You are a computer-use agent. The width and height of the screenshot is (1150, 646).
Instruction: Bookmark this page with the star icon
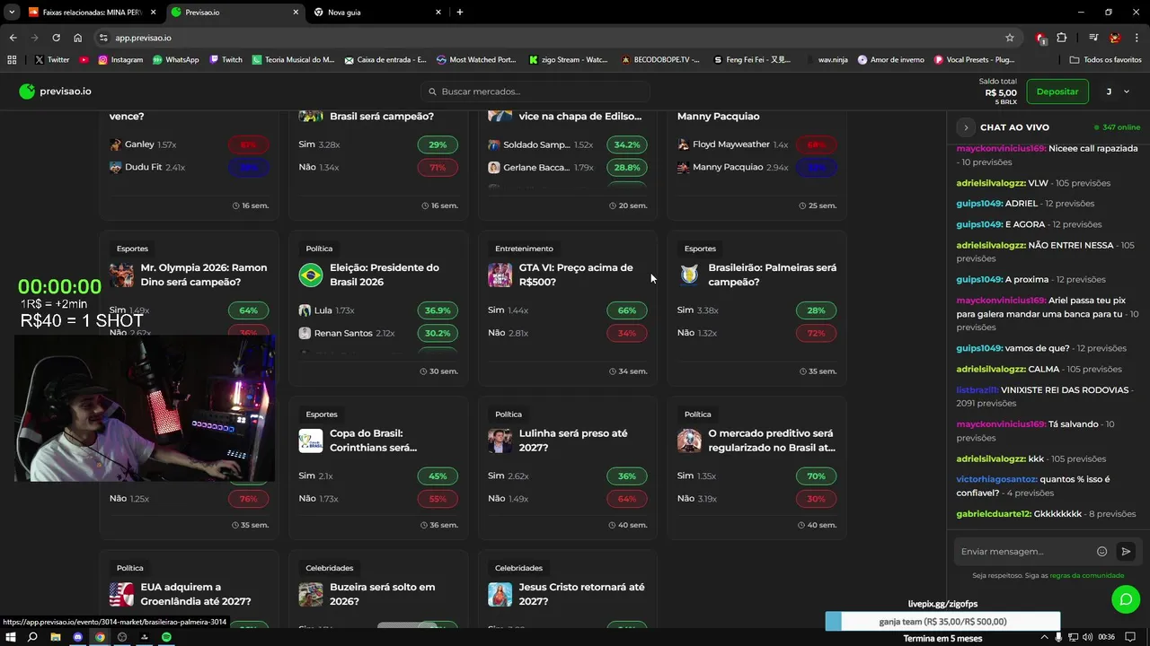point(1010,38)
